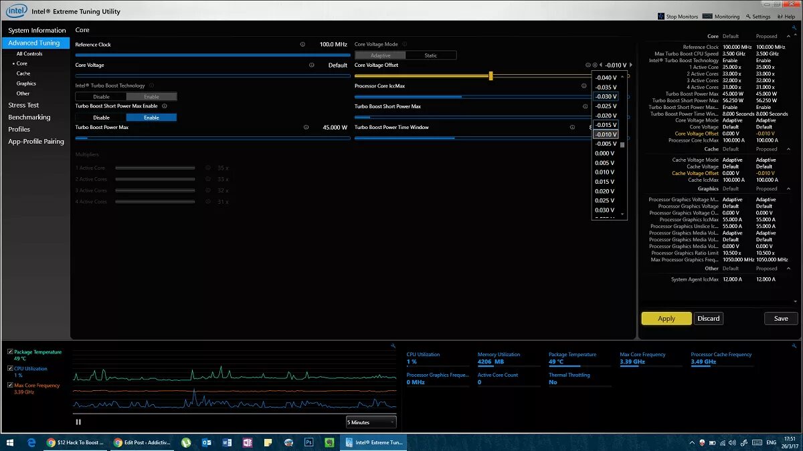Show info for Turbo Boost Short Power Max Enable
Screen dimensions: 803x451
(x=165, y=106)
